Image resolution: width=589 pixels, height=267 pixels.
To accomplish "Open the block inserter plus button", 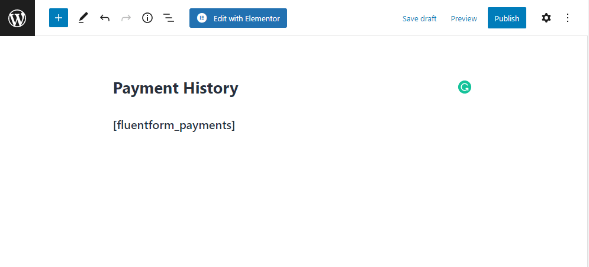I will click(x=59, y=18).
